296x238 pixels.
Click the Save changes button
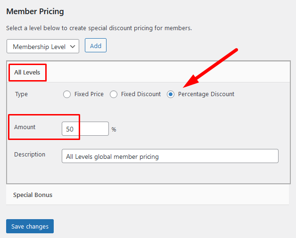pos(30,227)
